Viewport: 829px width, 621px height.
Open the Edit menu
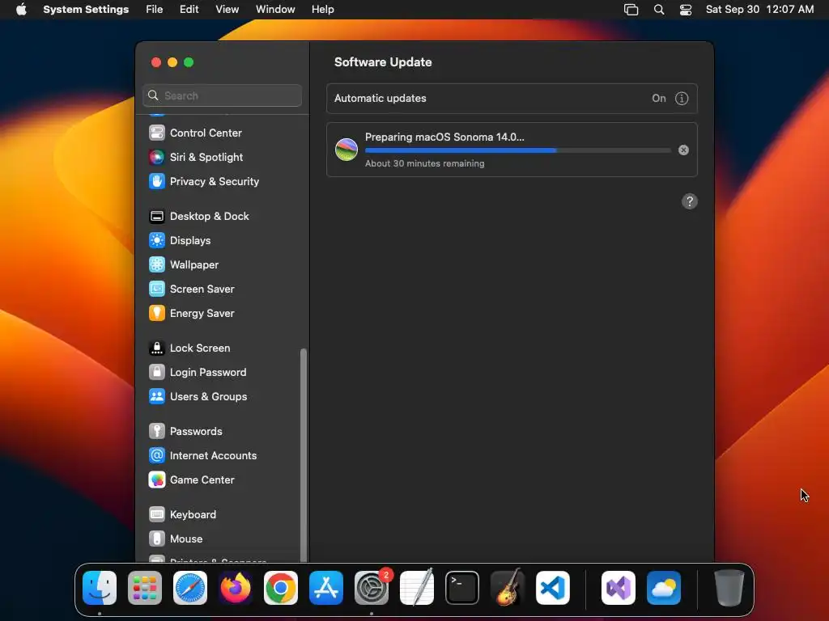pos(189,10)
